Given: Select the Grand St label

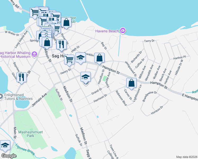Looking at the screenshot, I should [x=97, y=91].
